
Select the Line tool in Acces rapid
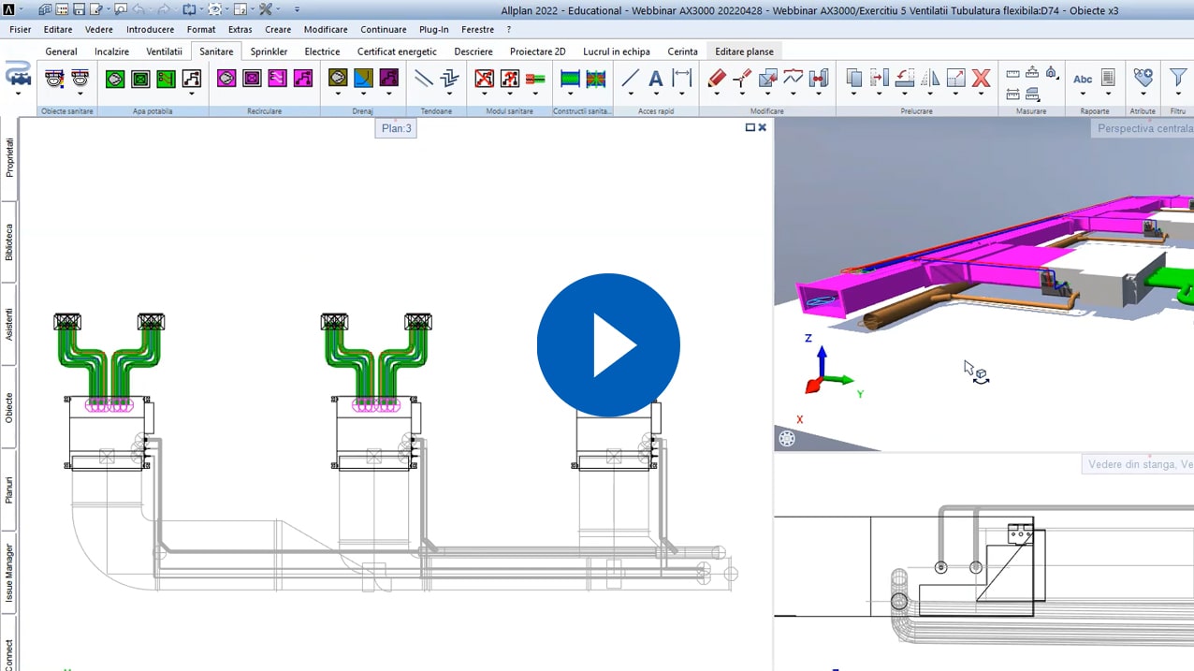[631, 79]
